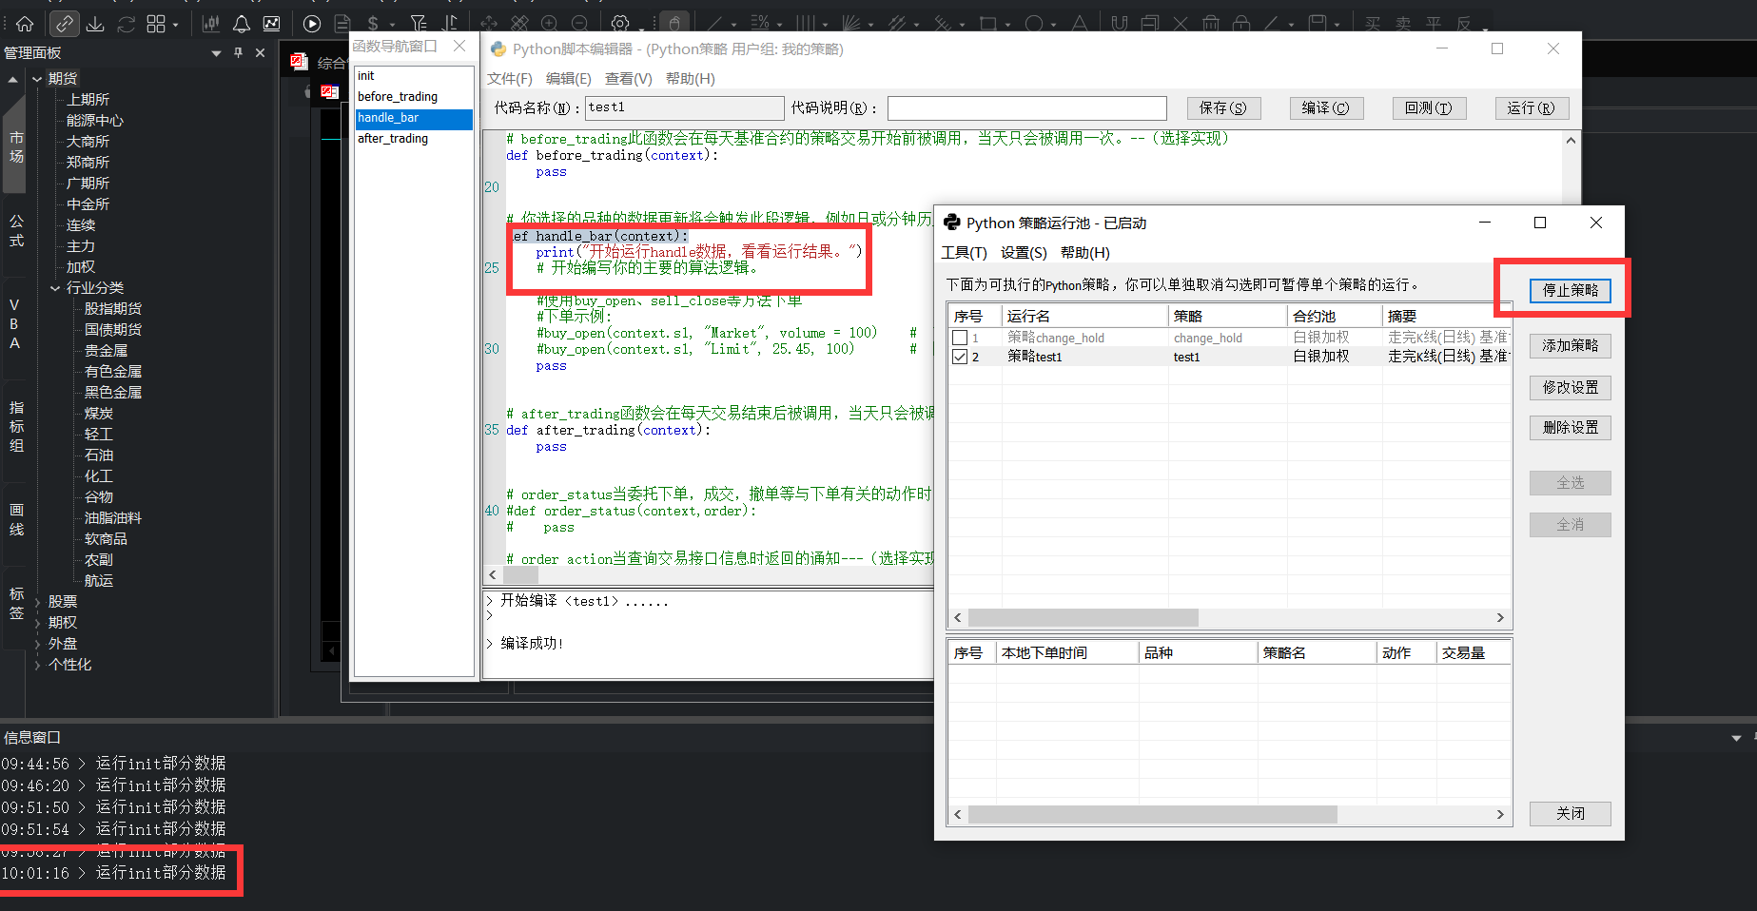Select the mouse pointer tool icon
The image size is (1757, 911).
click(674, 24)
